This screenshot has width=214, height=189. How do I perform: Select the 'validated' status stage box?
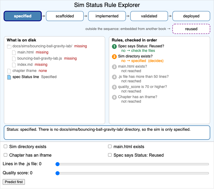(149, 16)
